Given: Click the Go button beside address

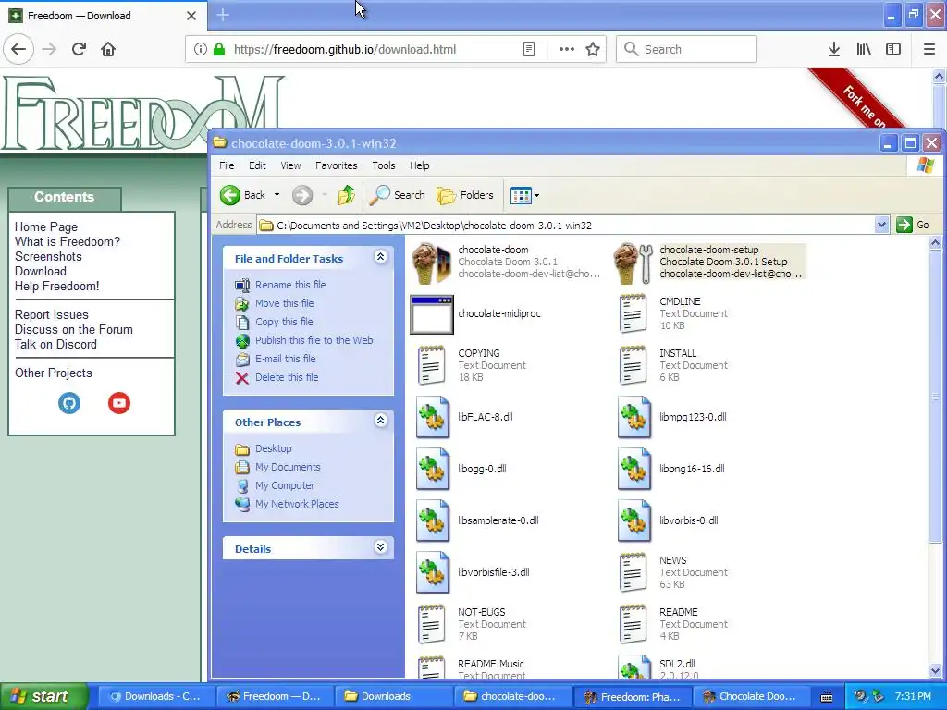Looking at the screenshot, I should [914, 226].
